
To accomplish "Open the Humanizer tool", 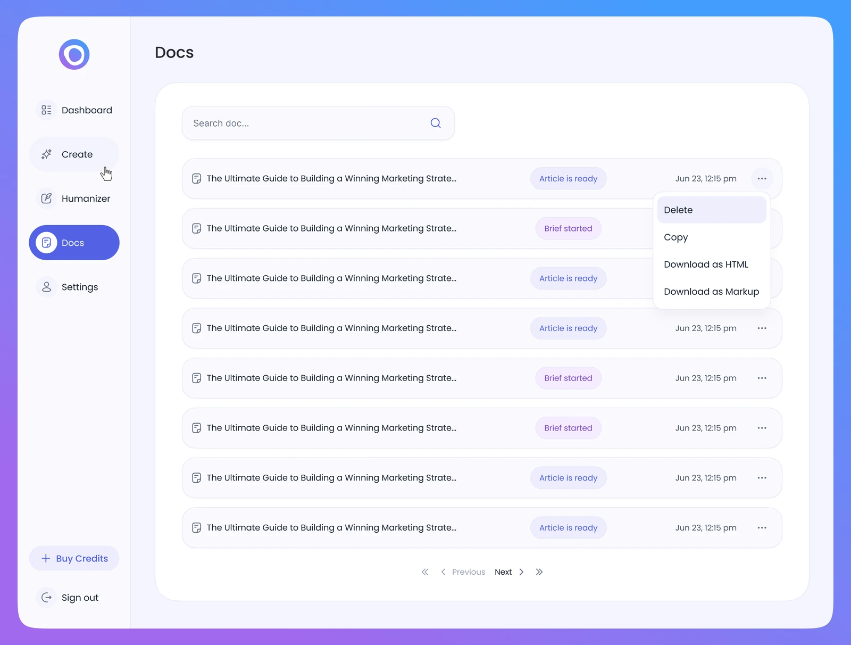I will [74, 199].
